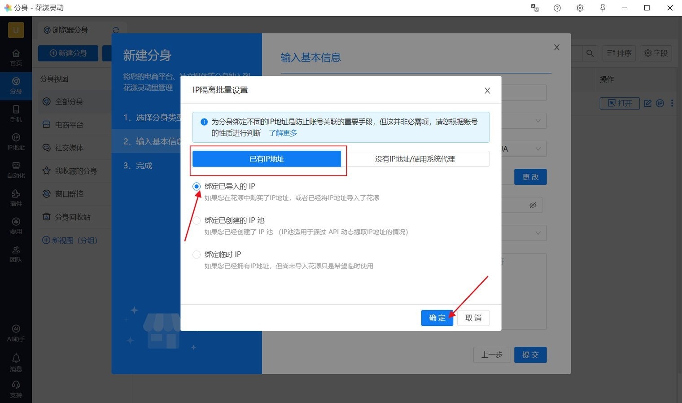682x403 pixels.
Task: Select the 绑定临时 IP radio option
Action: (197, 254)
